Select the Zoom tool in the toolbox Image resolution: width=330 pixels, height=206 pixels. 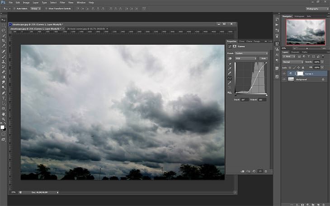tap(3, 119)
